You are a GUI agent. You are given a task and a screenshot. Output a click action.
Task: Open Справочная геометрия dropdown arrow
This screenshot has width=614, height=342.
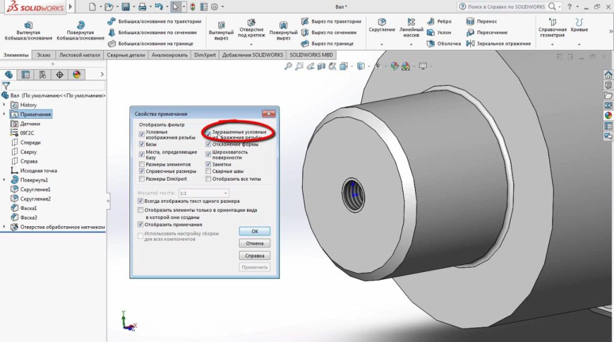click(552, 44)
